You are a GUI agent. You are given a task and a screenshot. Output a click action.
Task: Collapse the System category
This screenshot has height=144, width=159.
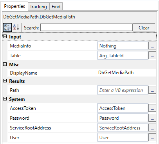(x=5, y=99)
